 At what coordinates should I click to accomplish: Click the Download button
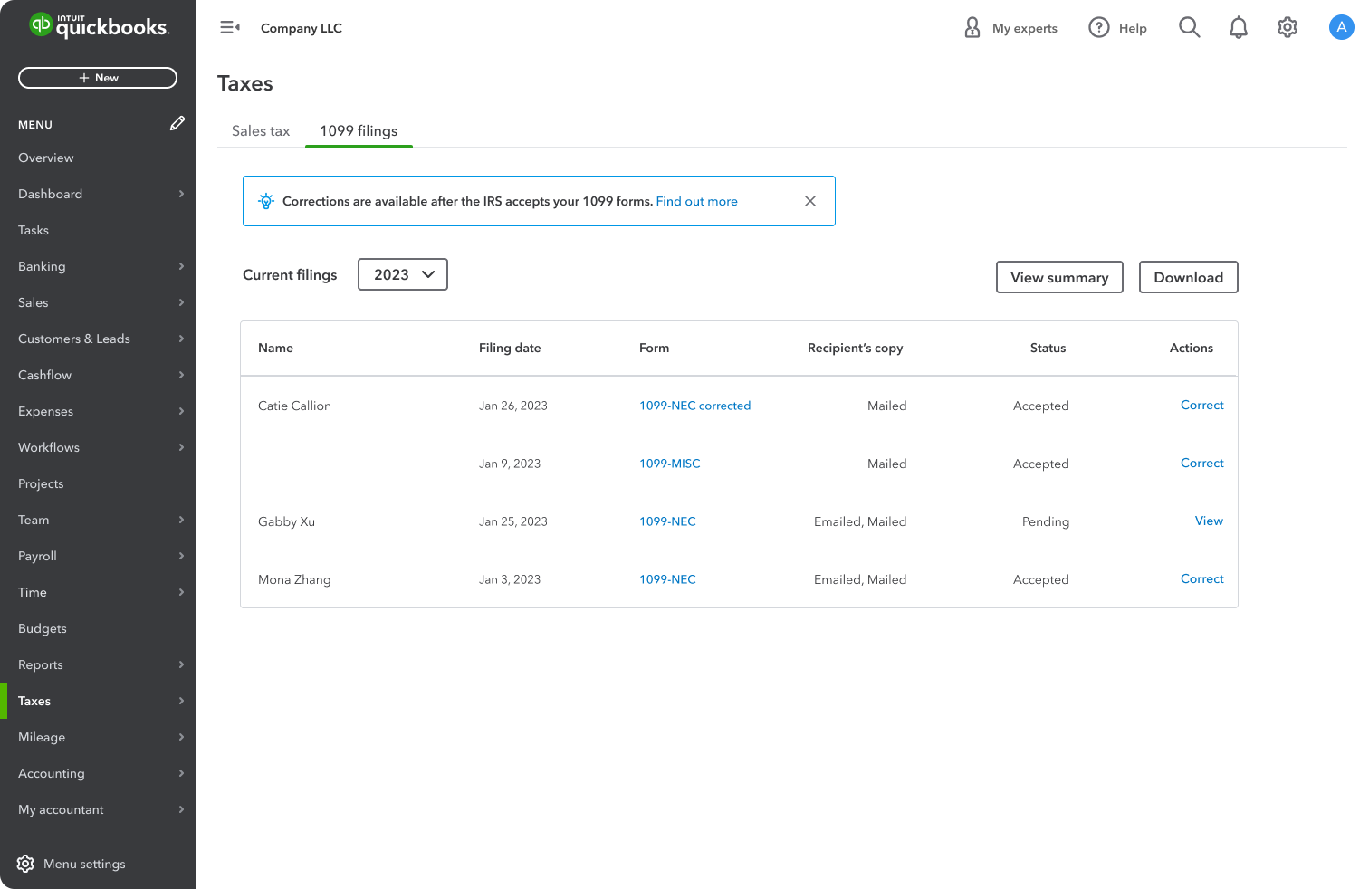1188,277
